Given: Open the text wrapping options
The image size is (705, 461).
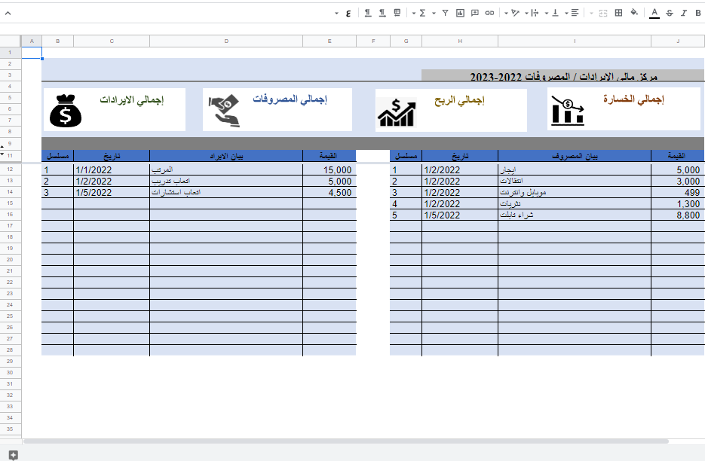Looking at the screenshot, I should (535, 13).
